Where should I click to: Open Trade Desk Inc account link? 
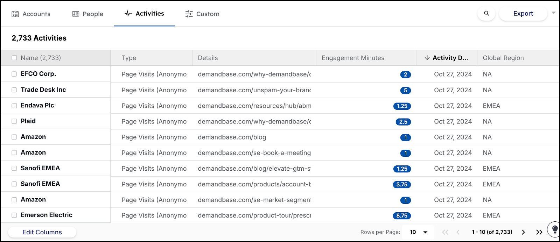pyautogui.click(x=43, y=90)
